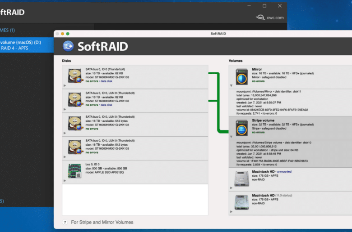Click "total bytes: 16,000,547,024,896" text
The image size is (352, 232).
click(x=256, y=95)
